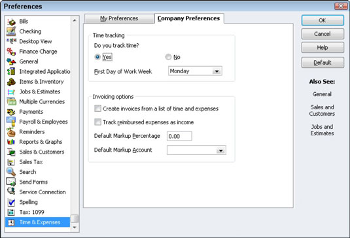Click the Time & Expenses icon
The image size is (350, 238).
[x=11, y=222]
